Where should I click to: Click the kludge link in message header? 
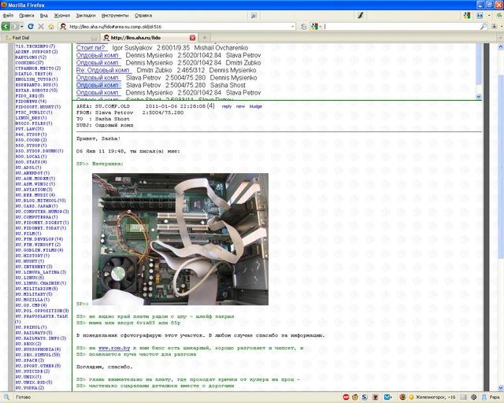(256, 105)
